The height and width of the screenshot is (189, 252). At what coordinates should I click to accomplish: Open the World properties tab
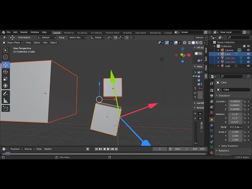212,112
